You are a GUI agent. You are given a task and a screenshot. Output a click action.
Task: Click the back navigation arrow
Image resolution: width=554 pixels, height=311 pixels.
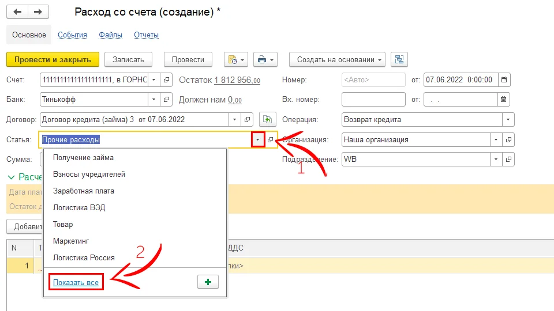point(17,12)
